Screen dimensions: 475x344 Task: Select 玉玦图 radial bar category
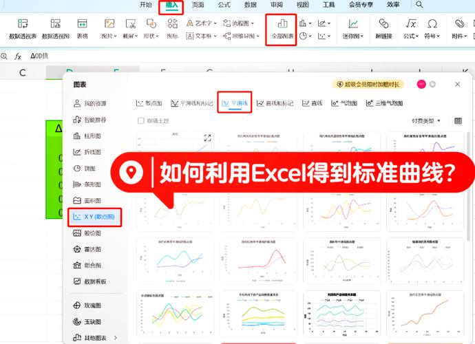point(87,321)
